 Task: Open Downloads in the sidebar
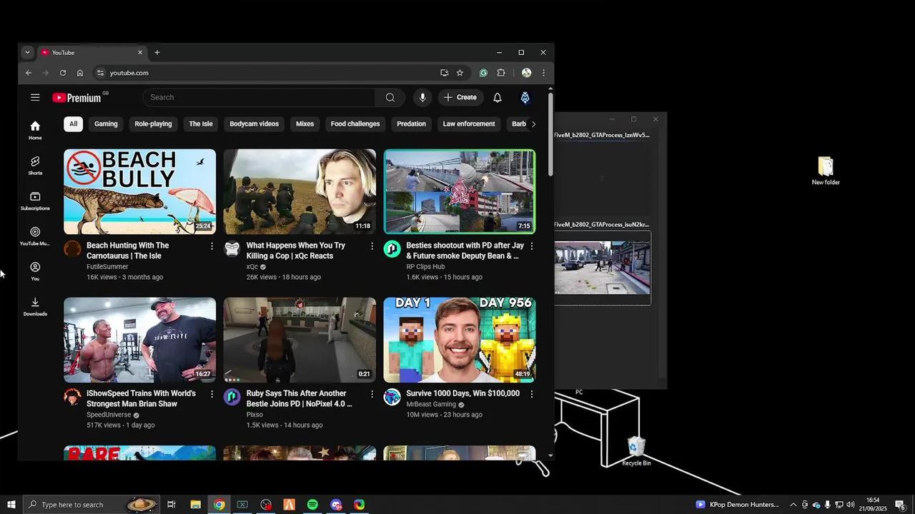pyautogui.click(x=35, y=306)
